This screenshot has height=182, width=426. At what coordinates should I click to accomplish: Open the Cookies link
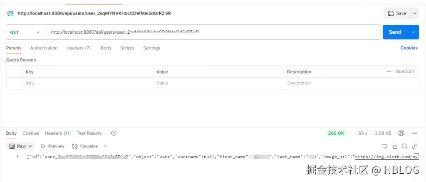(409, 48)
